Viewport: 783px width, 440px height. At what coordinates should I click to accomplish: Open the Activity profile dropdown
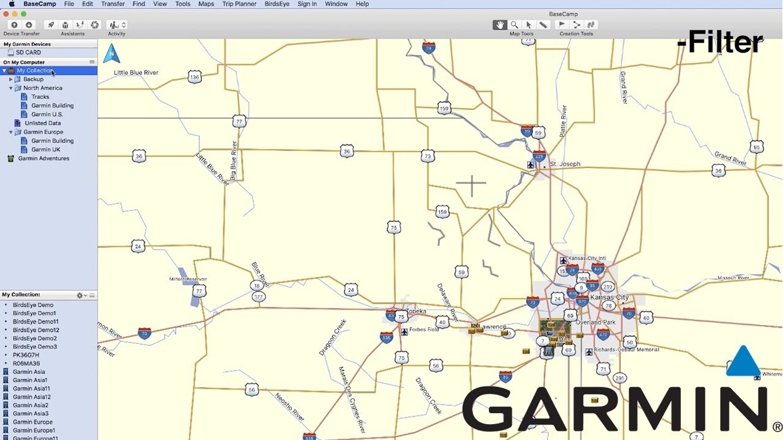click(x=116, y=25)
